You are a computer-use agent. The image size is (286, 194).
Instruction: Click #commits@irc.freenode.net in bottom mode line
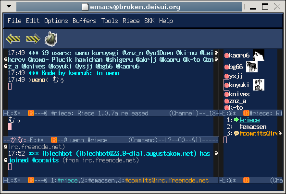(167, 180)
